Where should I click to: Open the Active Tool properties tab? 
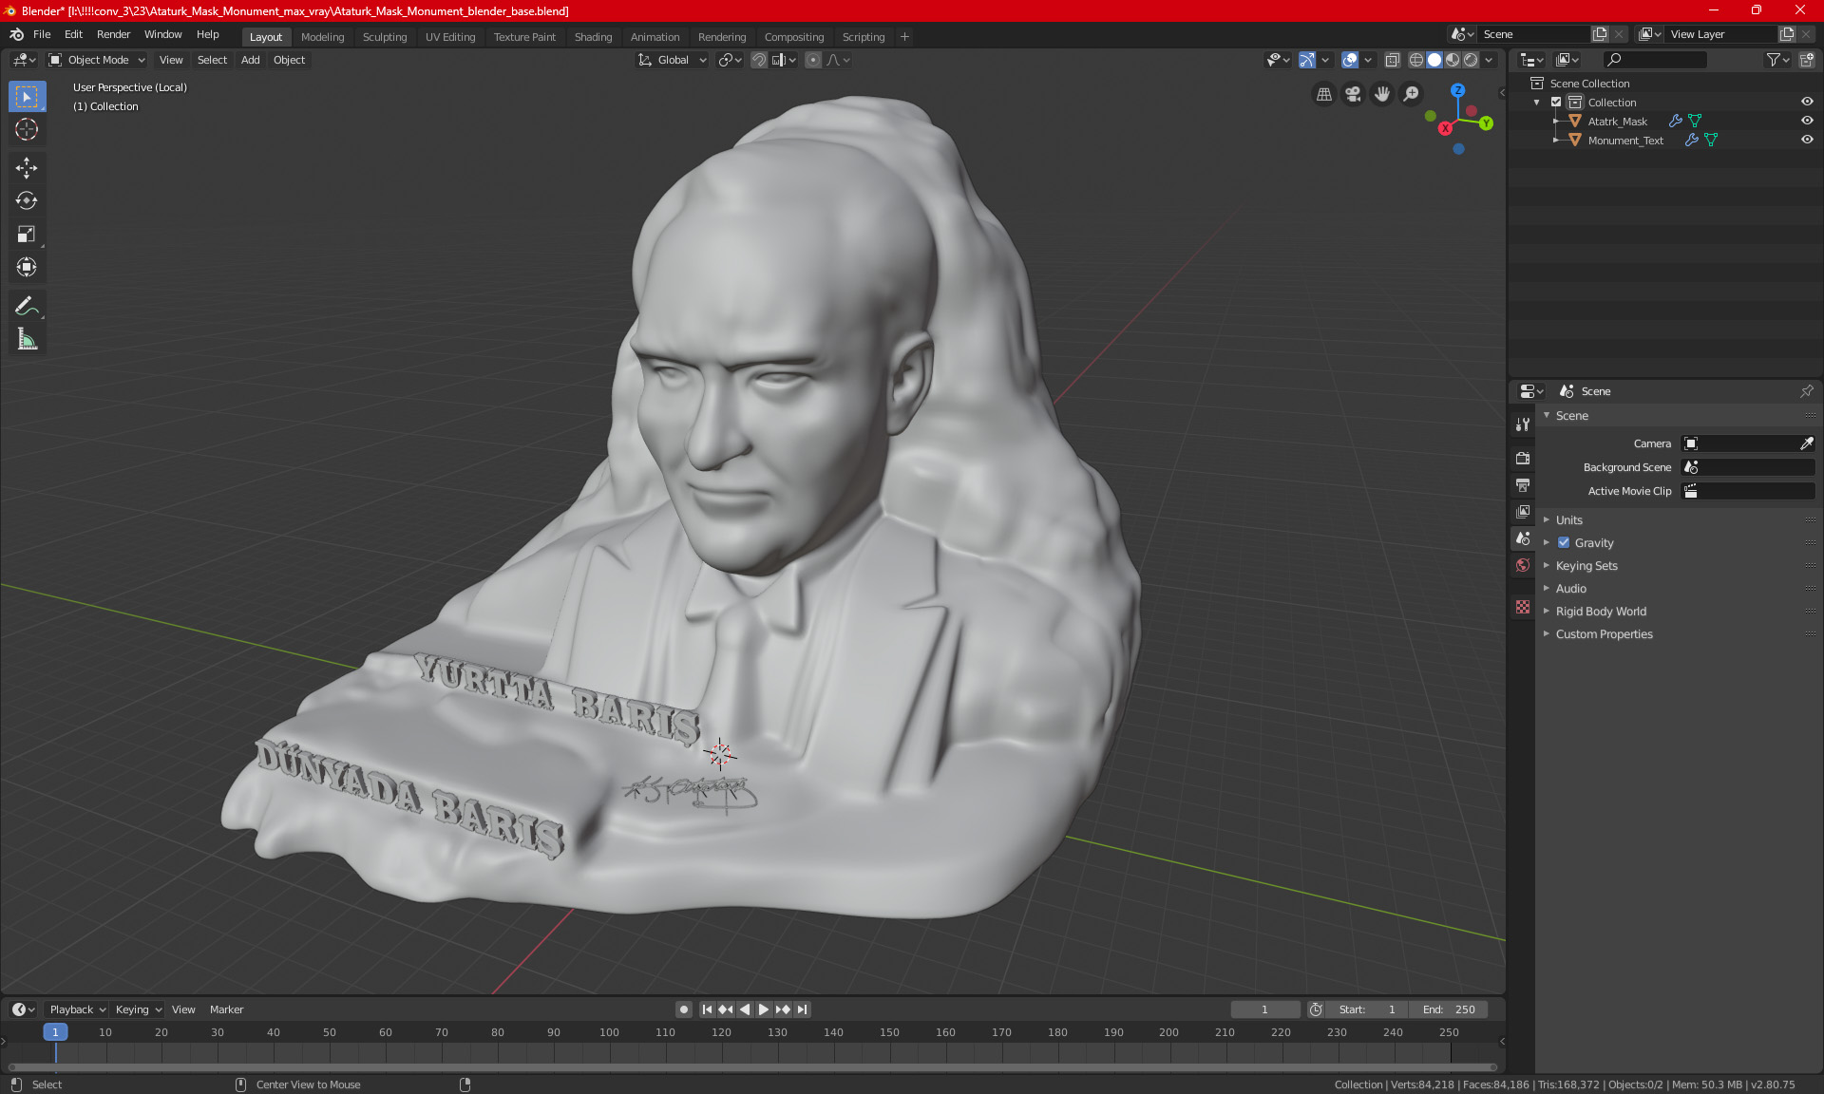point(1523,424)
